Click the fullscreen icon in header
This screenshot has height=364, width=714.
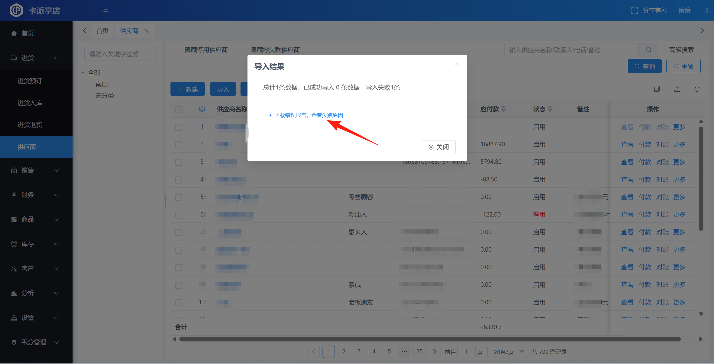pos(634,11)
